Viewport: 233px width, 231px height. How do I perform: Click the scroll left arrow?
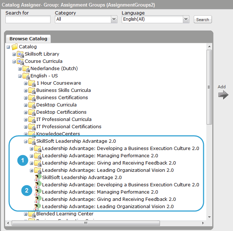(8, 223)
